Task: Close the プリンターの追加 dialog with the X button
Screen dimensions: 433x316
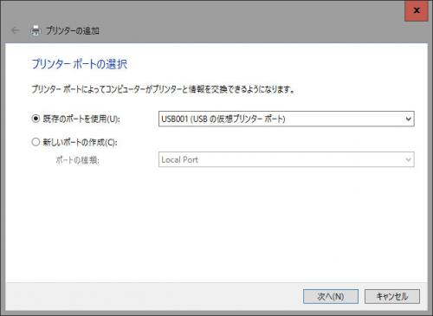Action: click(x=417, y=10)
